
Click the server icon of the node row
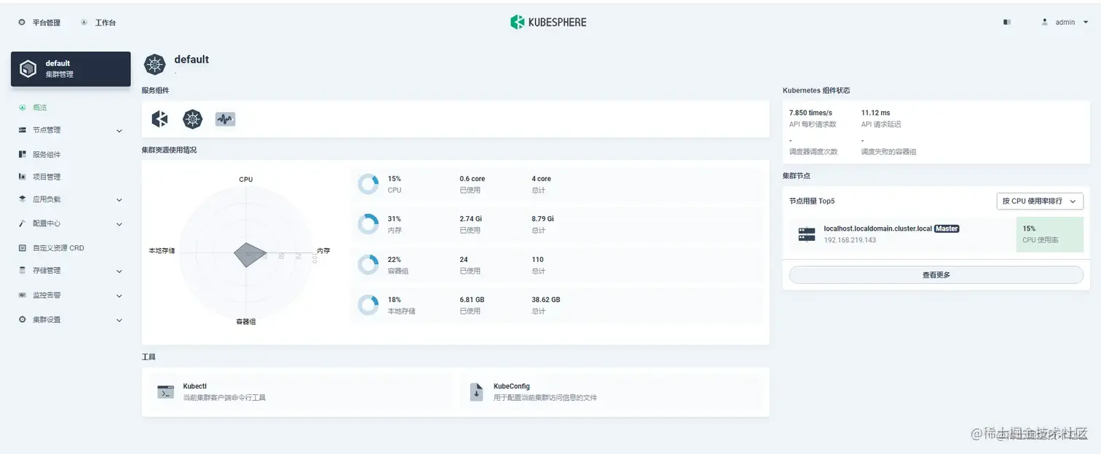(807, 234)
